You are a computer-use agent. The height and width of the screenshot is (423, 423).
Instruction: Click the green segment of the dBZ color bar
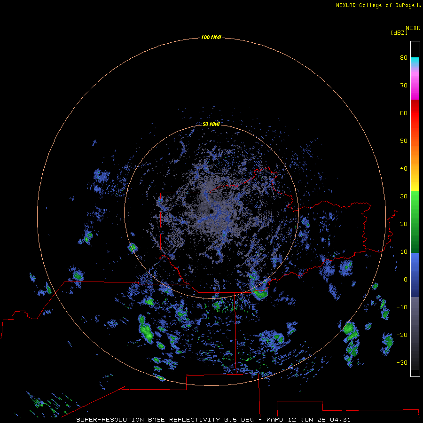(x=415, y=222)
